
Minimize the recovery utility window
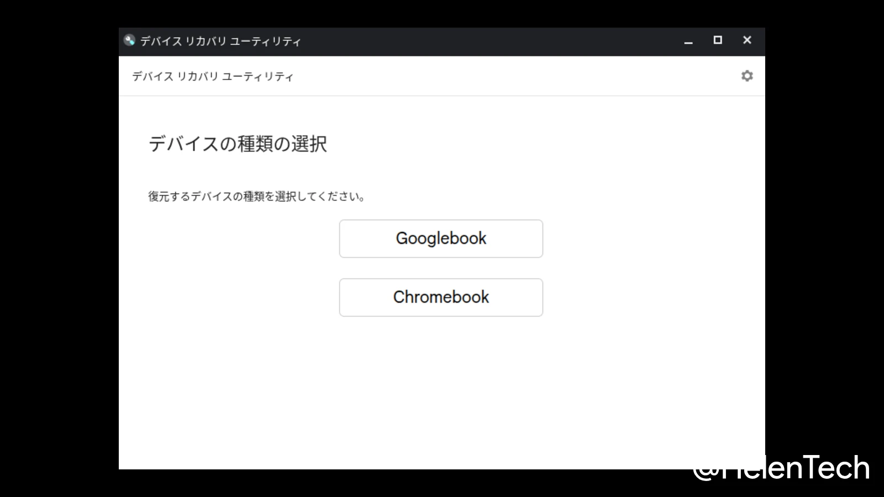[x=688, y=41]
